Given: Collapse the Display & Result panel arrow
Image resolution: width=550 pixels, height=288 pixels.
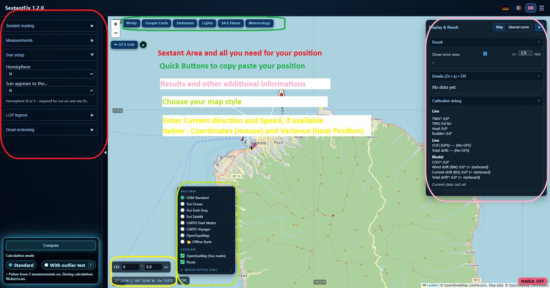Looking at the screenshot, I should 539,27.
